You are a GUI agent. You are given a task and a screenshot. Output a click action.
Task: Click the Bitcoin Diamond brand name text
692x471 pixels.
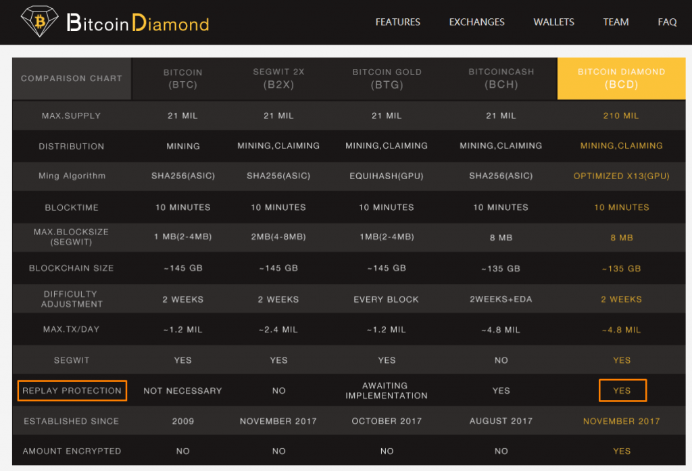tap(138, 24)
